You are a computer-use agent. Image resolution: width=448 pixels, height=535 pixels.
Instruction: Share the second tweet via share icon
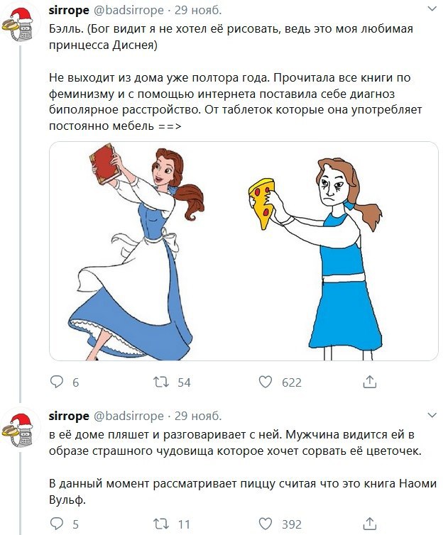point(369,524)
